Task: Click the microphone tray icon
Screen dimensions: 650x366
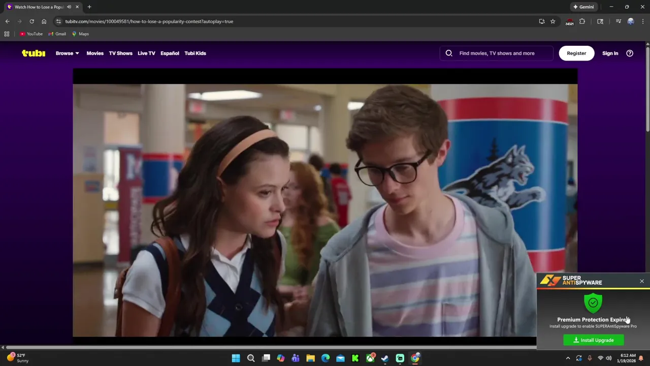Action: (590, 358)
